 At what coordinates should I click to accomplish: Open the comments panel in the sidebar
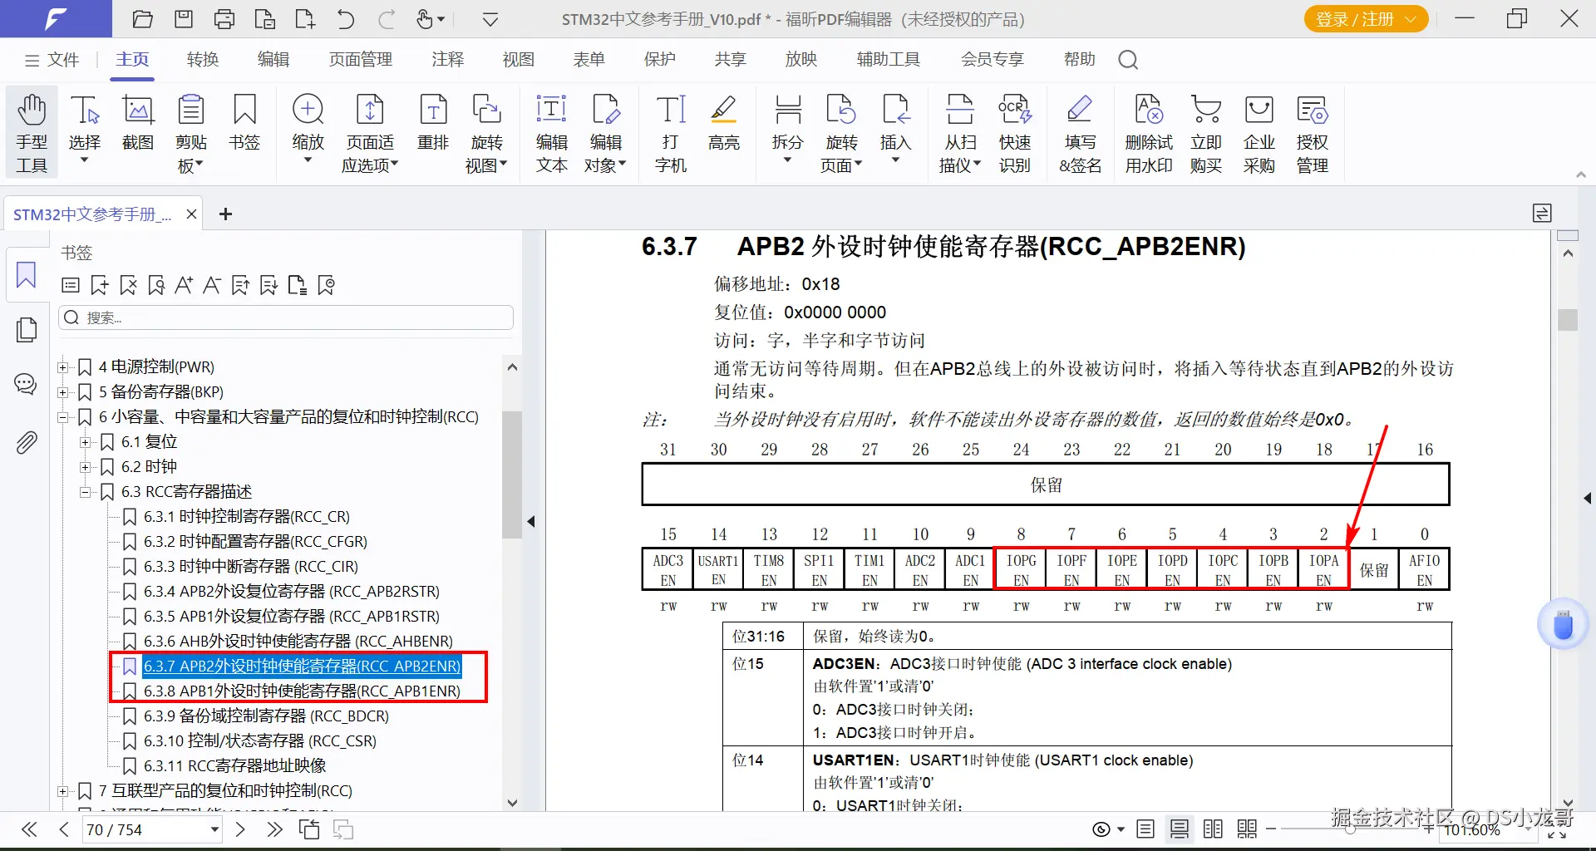pos(27,384)
